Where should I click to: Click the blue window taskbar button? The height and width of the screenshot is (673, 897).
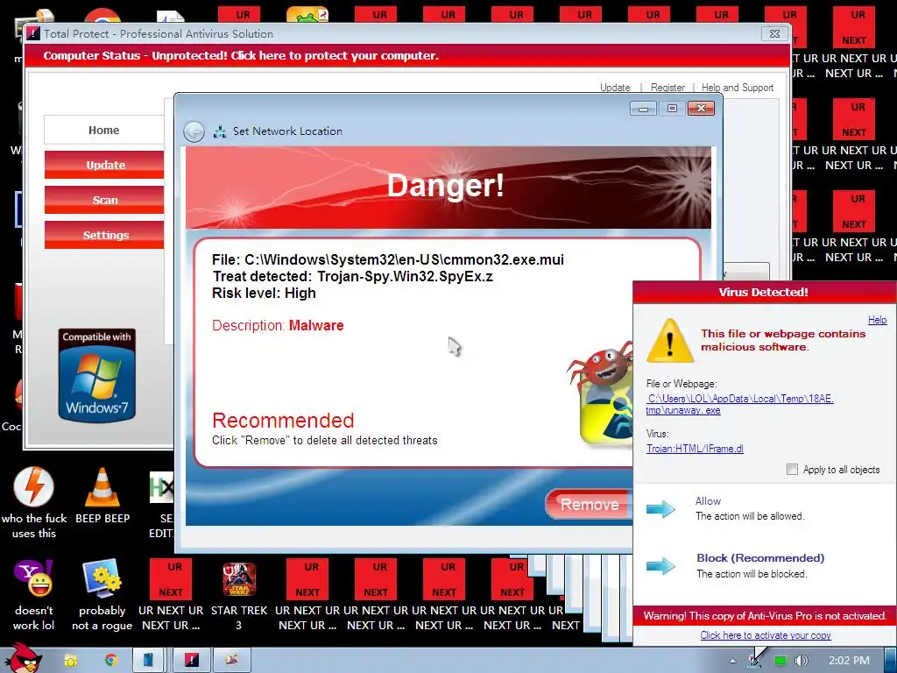[x=148, y=661]
